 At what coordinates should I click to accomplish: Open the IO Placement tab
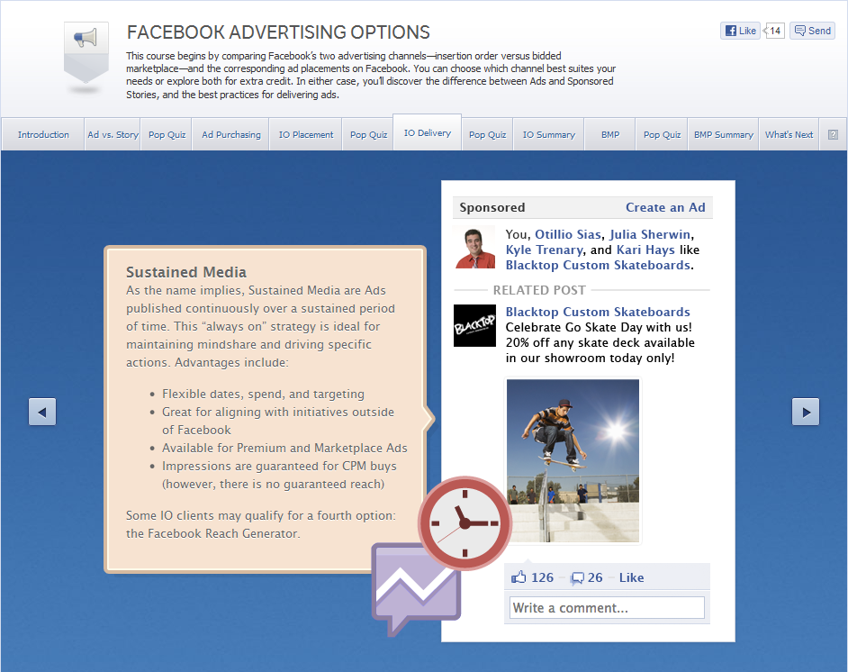coord(306,135)
